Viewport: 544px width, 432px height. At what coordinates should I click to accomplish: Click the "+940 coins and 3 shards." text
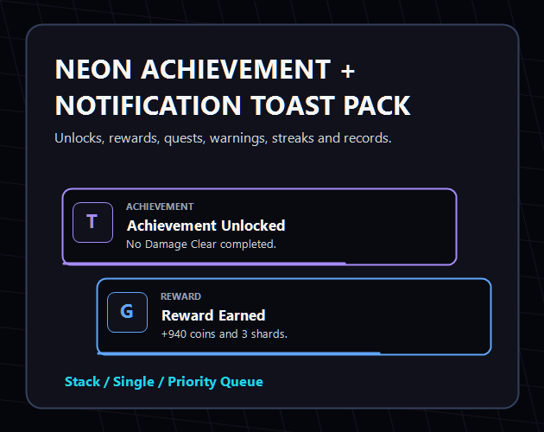tap(225, 334)
